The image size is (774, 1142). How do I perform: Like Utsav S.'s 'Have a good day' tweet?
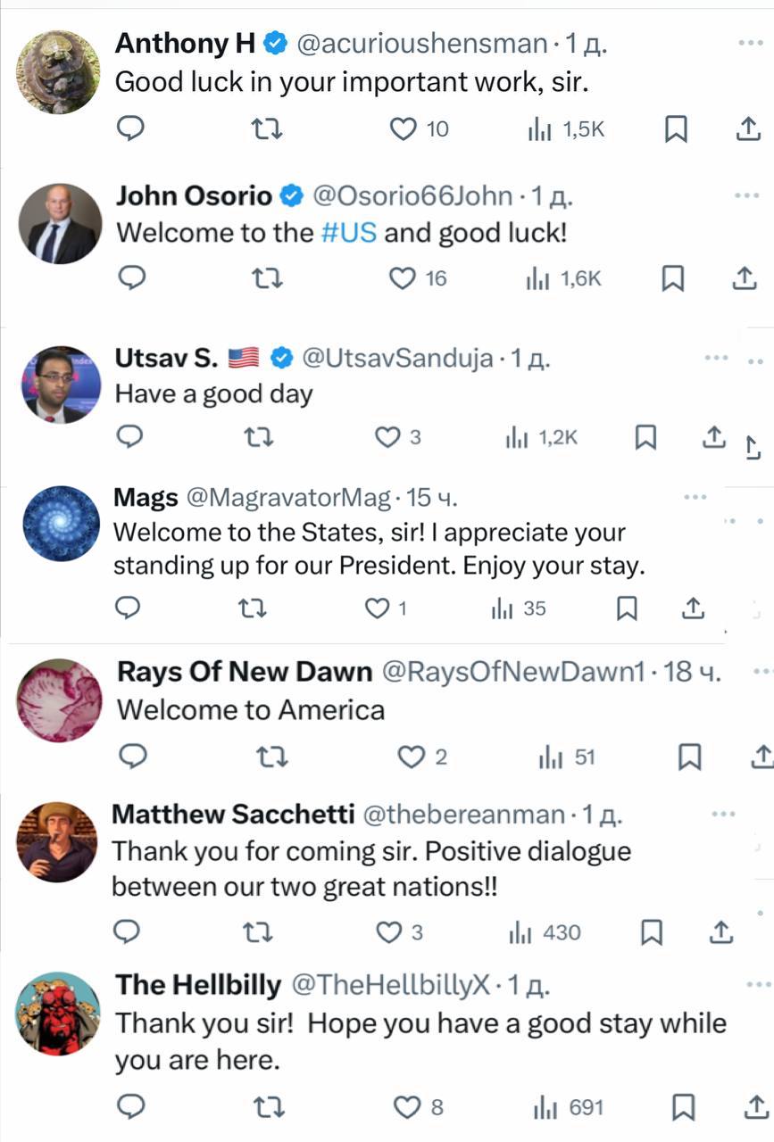(x=387, y=437)
